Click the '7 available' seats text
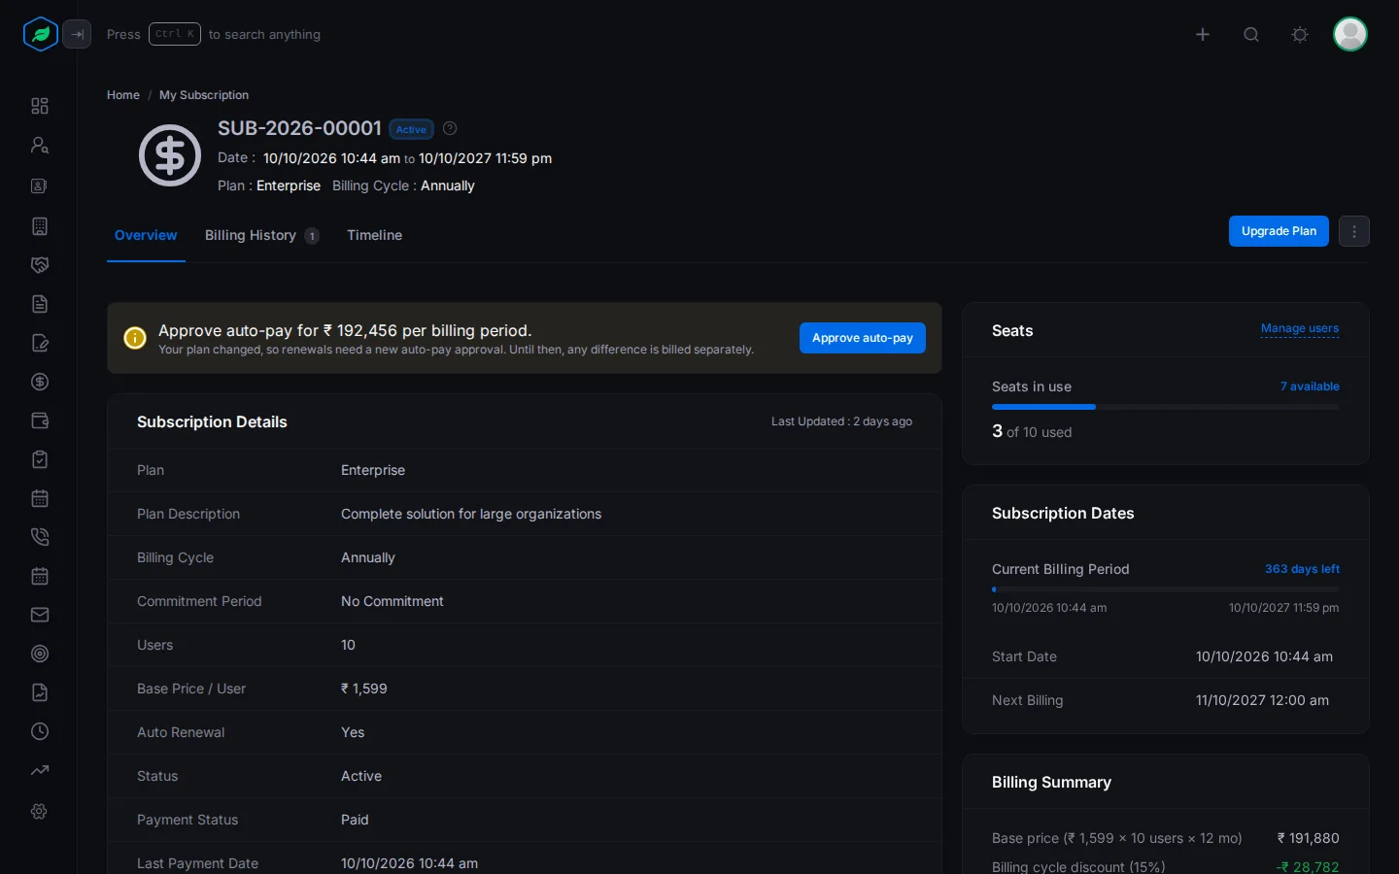 [x=1310, y=387]
